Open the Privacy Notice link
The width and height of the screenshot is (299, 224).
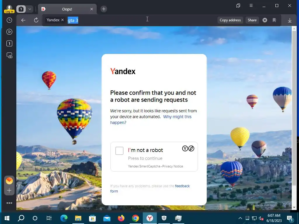173,166
